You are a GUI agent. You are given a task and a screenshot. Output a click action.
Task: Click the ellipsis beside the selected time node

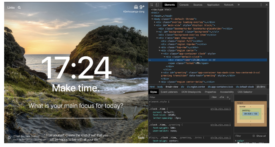[x=150, y=60]
